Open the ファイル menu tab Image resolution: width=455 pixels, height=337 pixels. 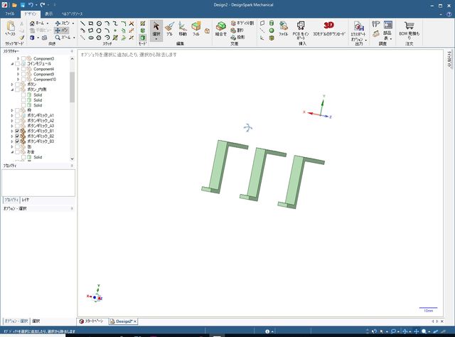click(x=10, y=14)
